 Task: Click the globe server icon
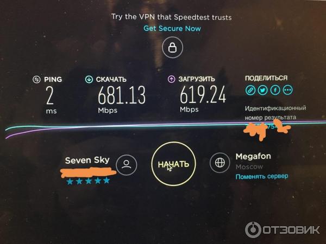tap(220, 163)
